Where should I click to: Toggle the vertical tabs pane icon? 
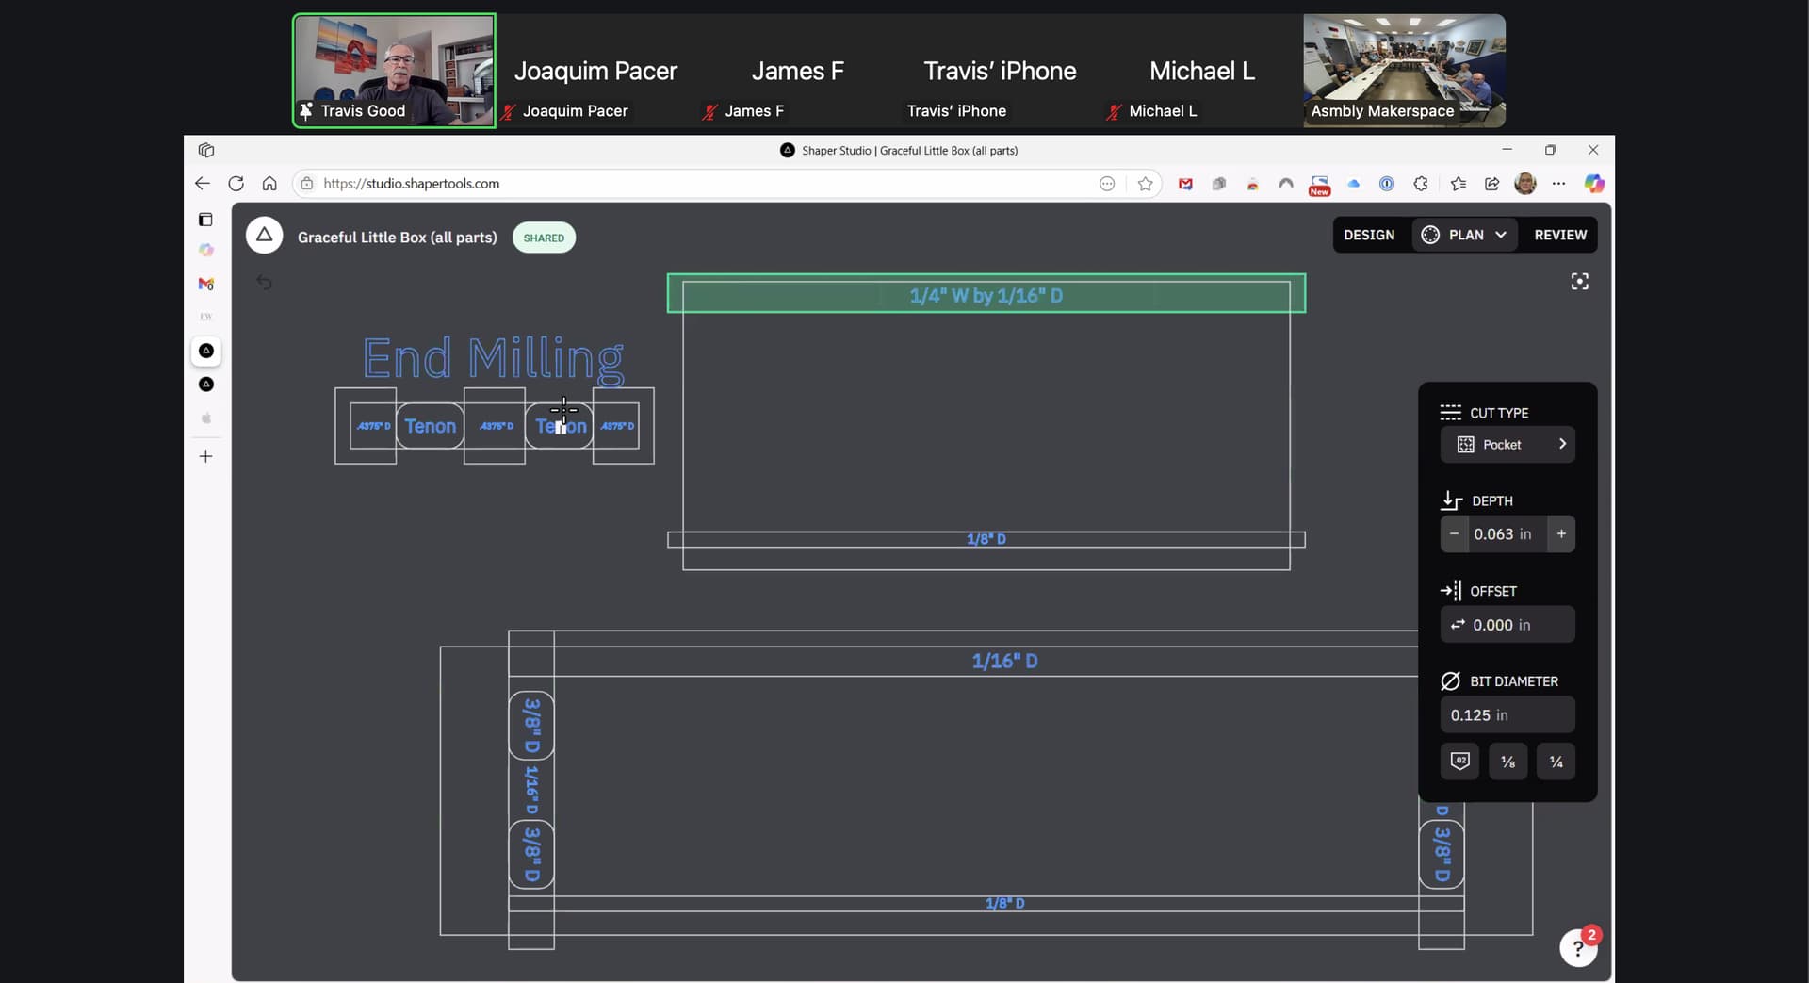(205, 220)
